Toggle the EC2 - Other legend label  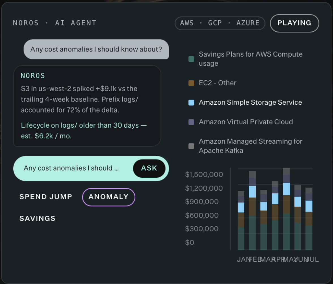217,83
